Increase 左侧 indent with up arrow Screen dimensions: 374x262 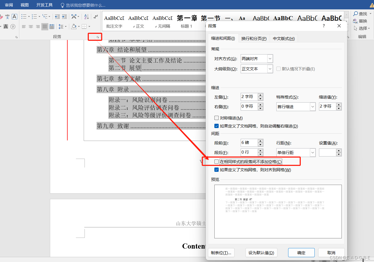260,95
